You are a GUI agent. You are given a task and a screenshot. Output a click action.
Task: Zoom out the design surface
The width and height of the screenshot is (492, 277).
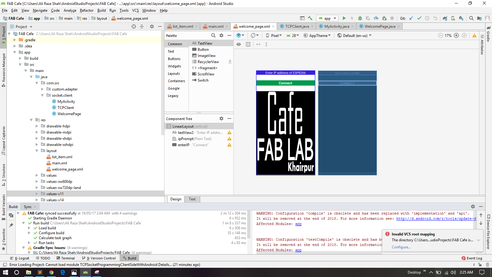[x=440, y=35]
